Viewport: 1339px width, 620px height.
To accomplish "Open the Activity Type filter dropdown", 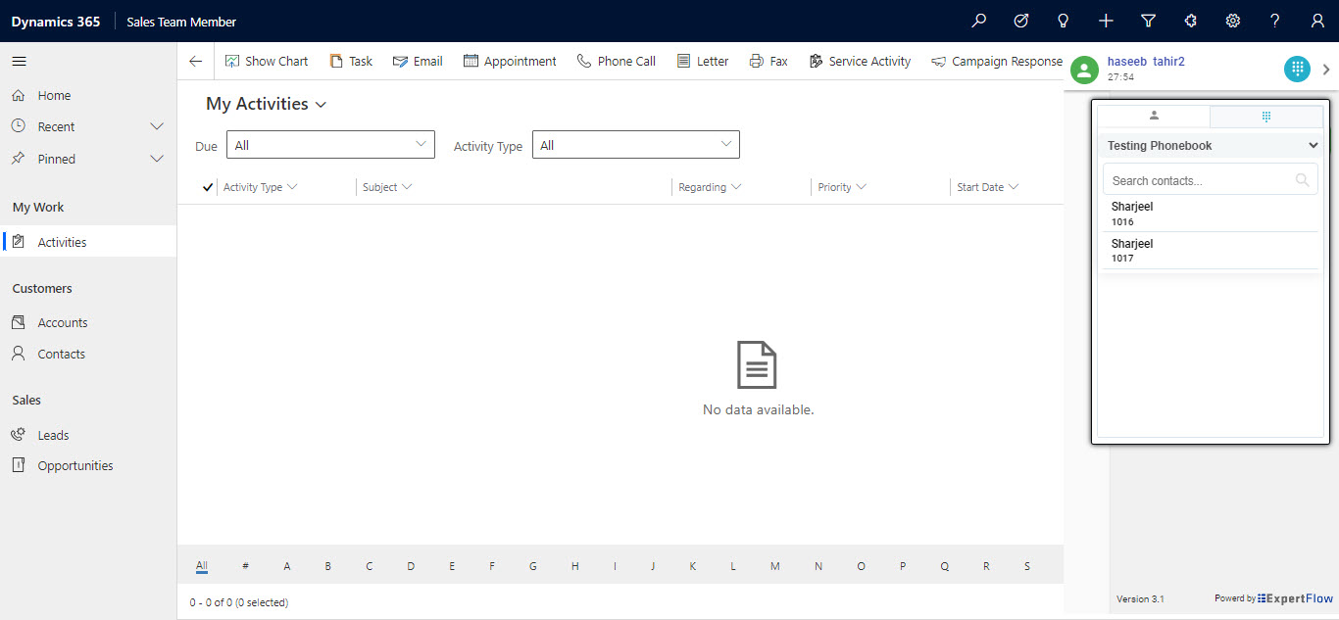I will (635, 145).
